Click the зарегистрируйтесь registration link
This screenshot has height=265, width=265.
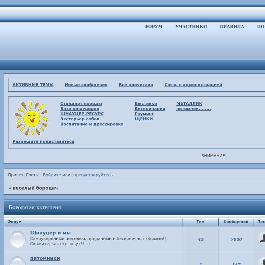coord(92,175)
